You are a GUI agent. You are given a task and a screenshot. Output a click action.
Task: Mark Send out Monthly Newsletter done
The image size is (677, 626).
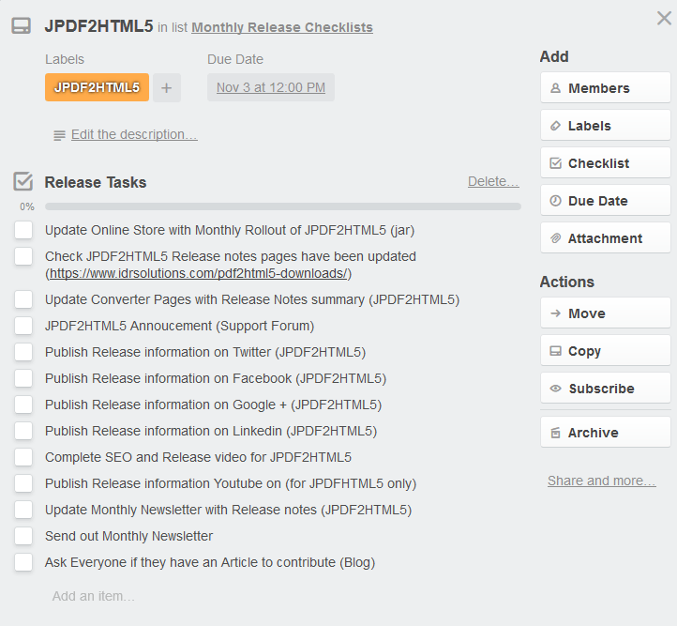[x=23, y=536]
